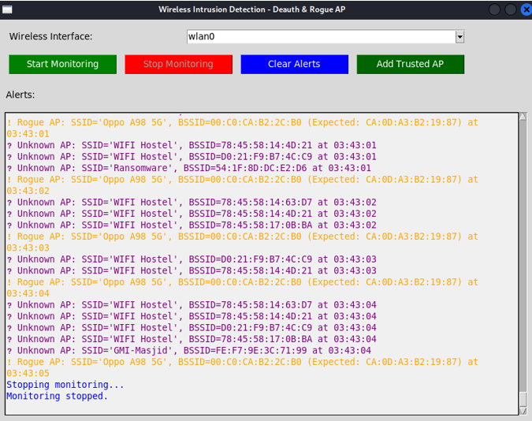Click the alerts scrollbar up arrow

tap(523, 117)
